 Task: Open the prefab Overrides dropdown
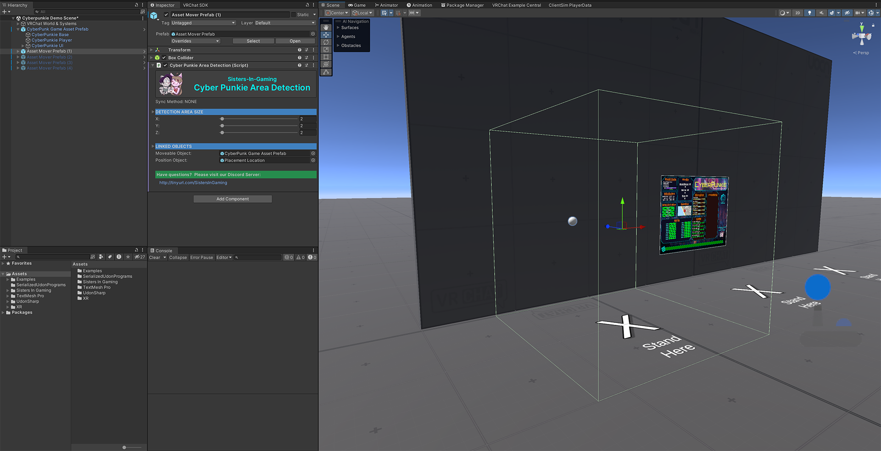point(195,41)
